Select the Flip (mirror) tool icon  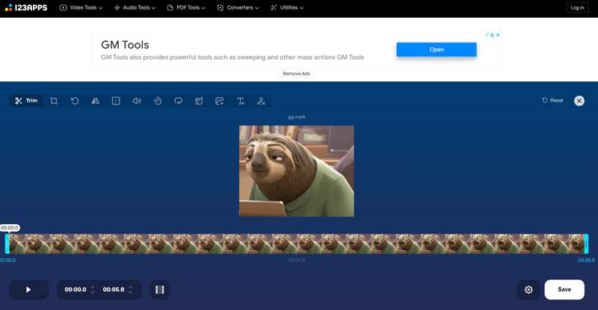96,101
